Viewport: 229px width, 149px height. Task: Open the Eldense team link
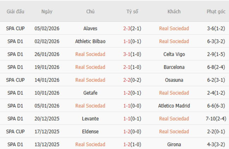pos(90,131)
